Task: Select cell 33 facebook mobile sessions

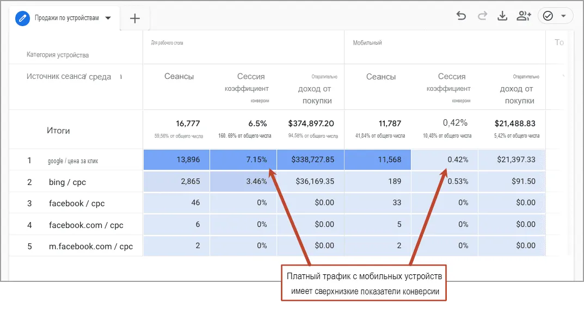Action: [x=378, y=202]
